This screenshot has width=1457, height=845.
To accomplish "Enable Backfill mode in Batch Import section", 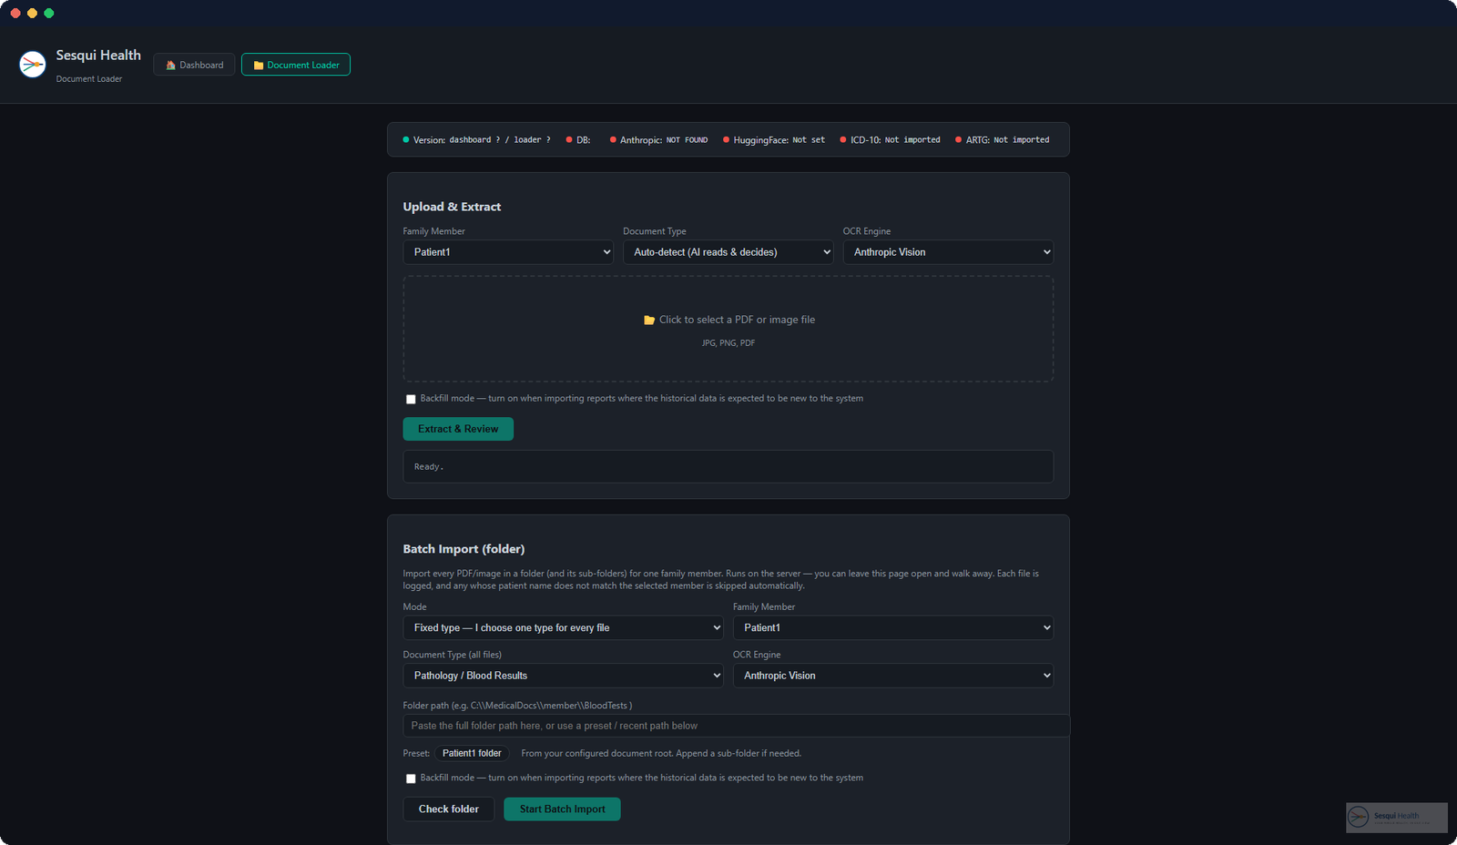I will 411,779.
